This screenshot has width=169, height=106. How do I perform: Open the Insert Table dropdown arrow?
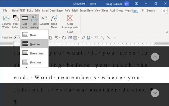pyautogui.click(x=79, y=38)
